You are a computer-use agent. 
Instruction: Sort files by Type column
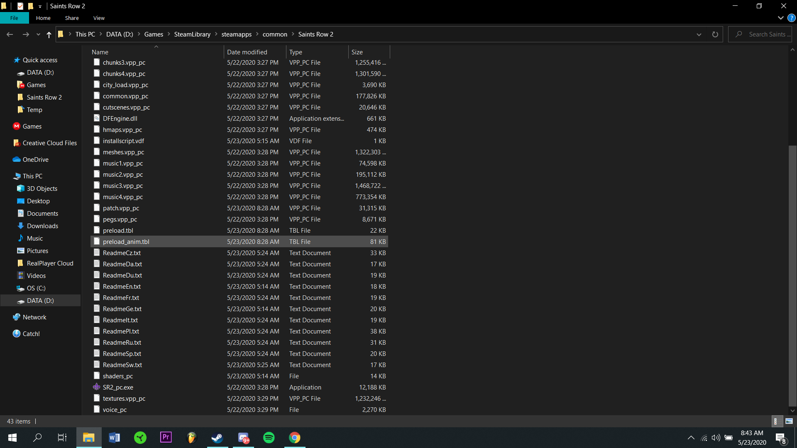point(317,52)
